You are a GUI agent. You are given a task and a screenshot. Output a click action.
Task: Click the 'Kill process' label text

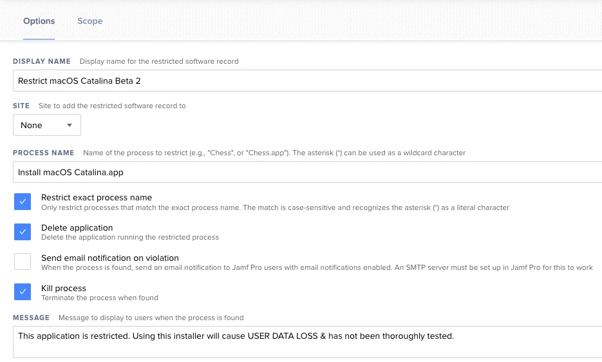63,288
